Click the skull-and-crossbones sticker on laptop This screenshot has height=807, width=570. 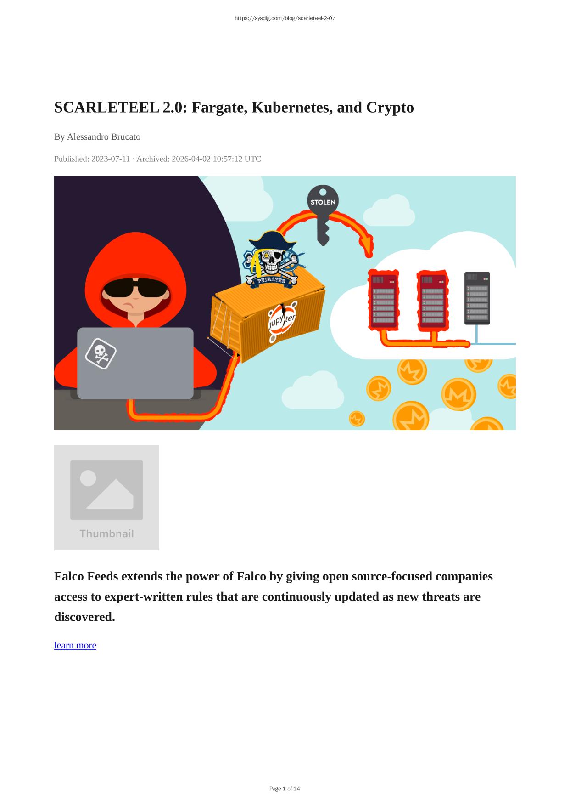point(101,353)
